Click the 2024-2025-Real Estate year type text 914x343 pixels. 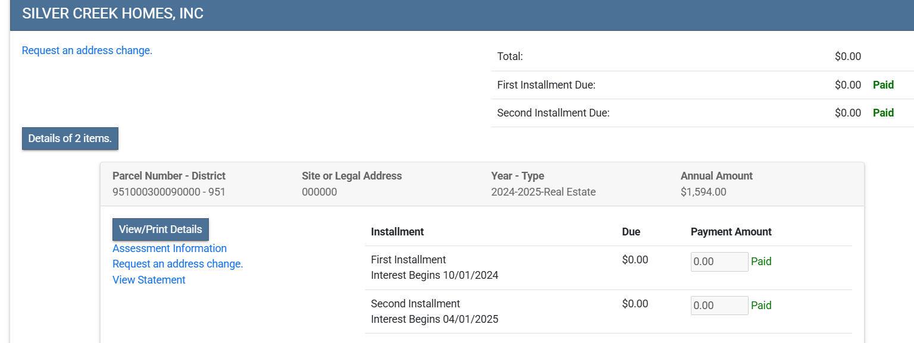[543, 192]
